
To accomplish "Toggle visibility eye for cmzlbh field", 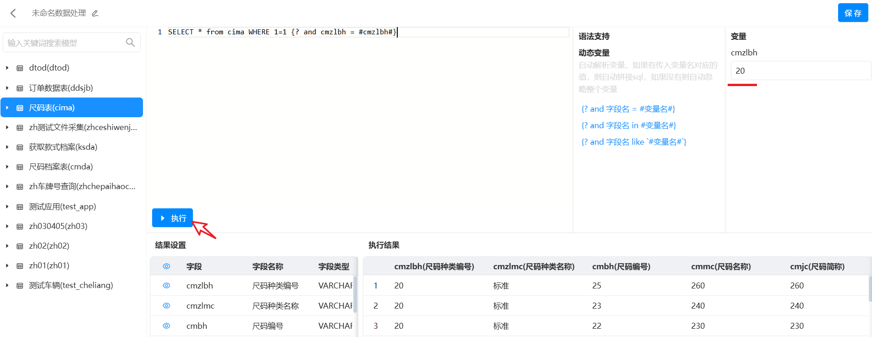I will pyautogui.click(x=166, y=286).
